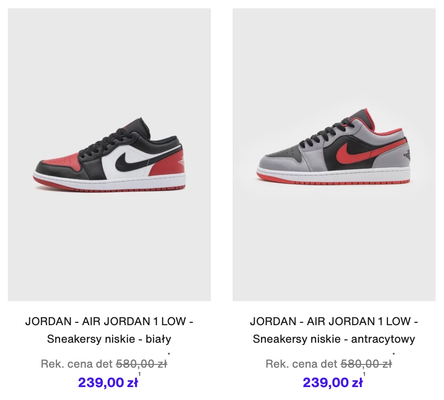
Task: Open the white Air Jordan 1 Low shoe image
Action: pyautogui.click(x=109, y=154)
